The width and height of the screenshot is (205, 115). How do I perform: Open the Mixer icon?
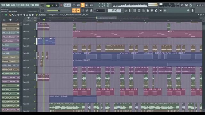click(x=139, y=11)
